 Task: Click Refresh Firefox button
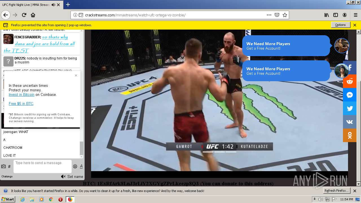[336, 191]
